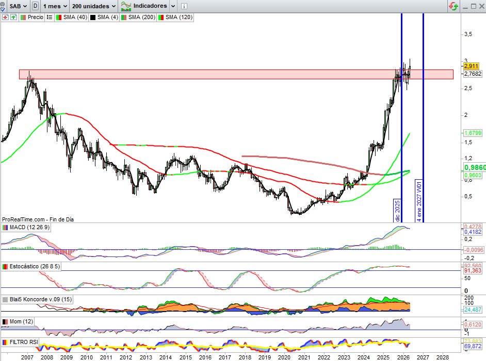Click the MACD 0,4182 value label
Image resolution: width=486 pixels, height=361 pixels.
473,232
